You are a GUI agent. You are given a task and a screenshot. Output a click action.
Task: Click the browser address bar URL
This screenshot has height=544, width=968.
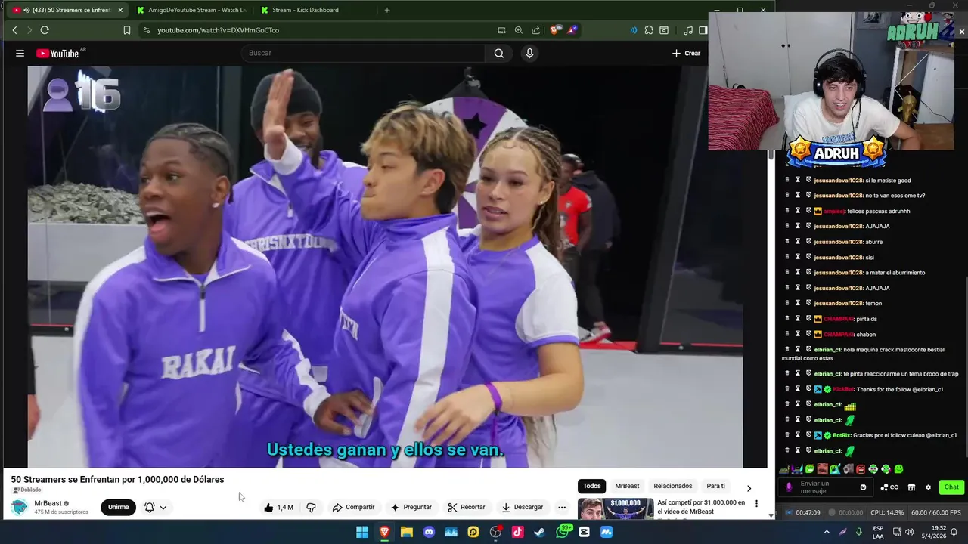(x=219, y=30)
